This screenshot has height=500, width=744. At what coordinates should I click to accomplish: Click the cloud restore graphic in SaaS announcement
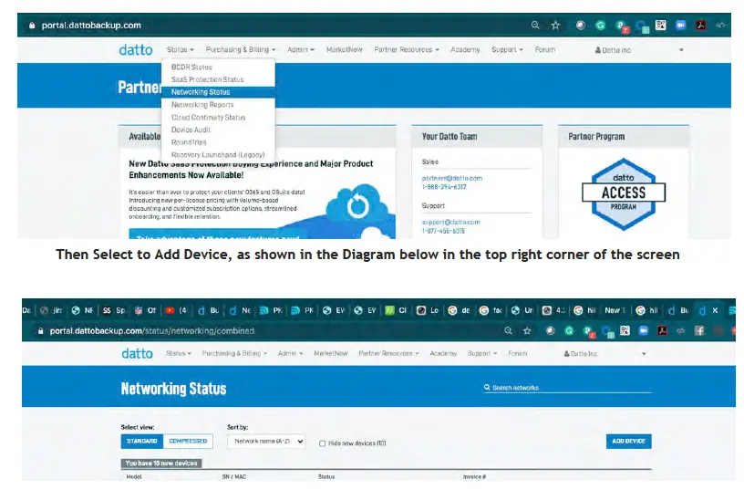click(357, 206)
